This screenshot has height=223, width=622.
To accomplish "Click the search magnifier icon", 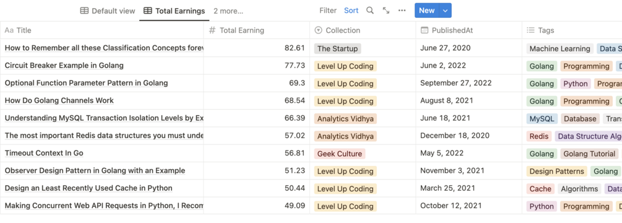I will click(x=369, y=11).
